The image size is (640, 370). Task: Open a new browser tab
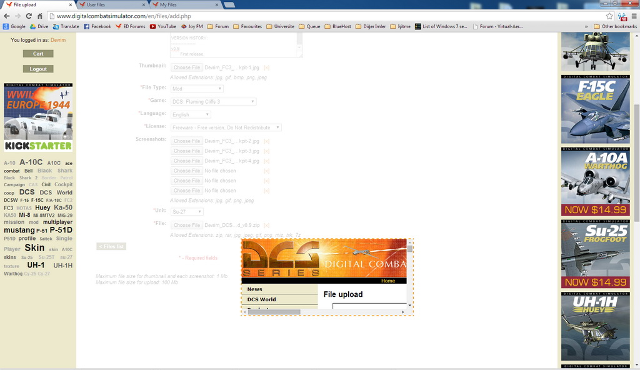(x=229, y=5)
